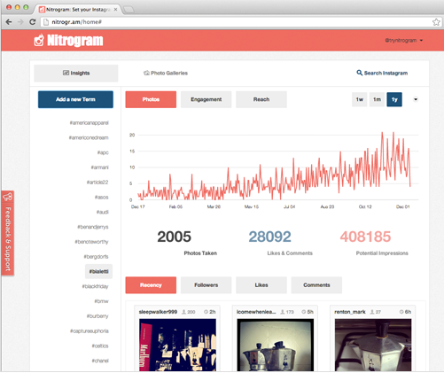The image size is (444, 373).
Task: Select the #benandjerrys term
Action: 93,227
